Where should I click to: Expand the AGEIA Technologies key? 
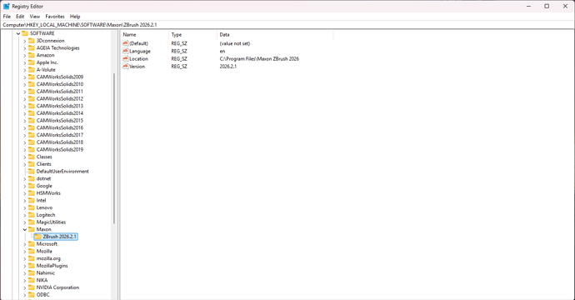pos(25,48)
